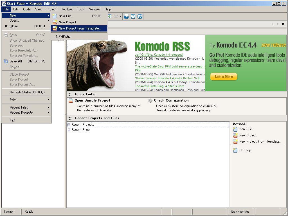Collapse the Recent Files tree node

pyautogui.click(x=69, y=130)
